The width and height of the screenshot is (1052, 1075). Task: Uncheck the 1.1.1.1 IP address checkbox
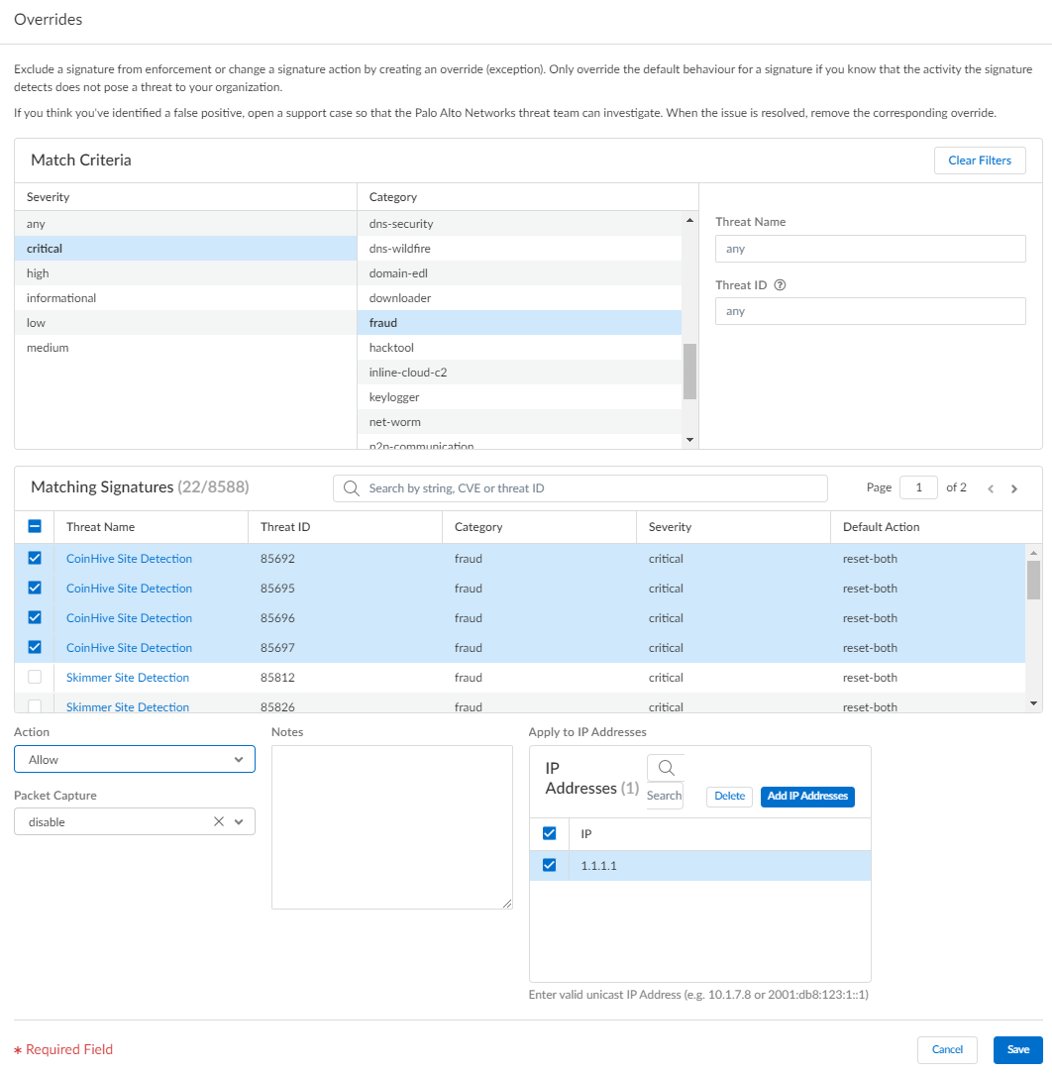tap(550, 865)
